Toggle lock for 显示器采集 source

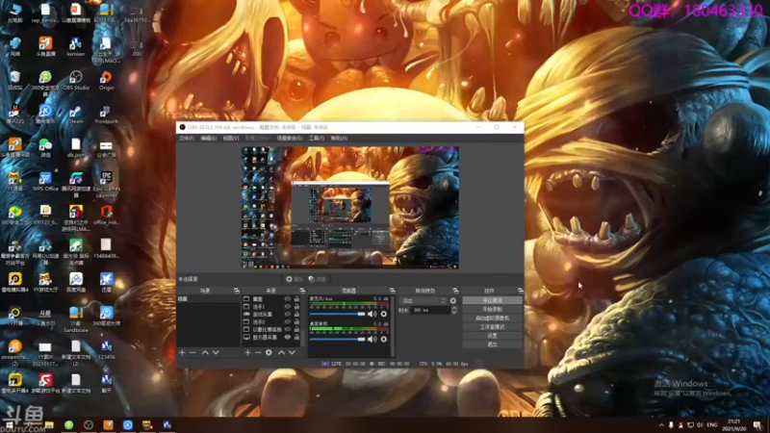click(296, 338)
